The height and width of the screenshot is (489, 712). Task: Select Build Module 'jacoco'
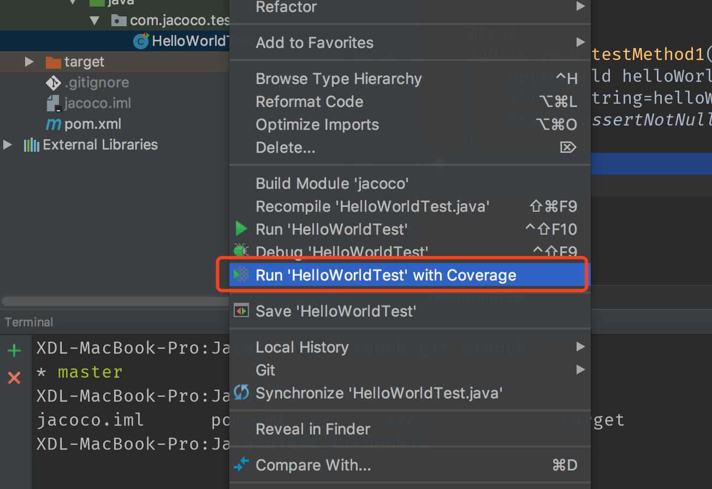[x=410, y=183]
